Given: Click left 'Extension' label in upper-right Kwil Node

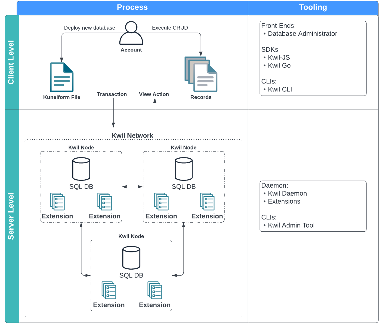Looking at the screenshot, I should [161, 216].
